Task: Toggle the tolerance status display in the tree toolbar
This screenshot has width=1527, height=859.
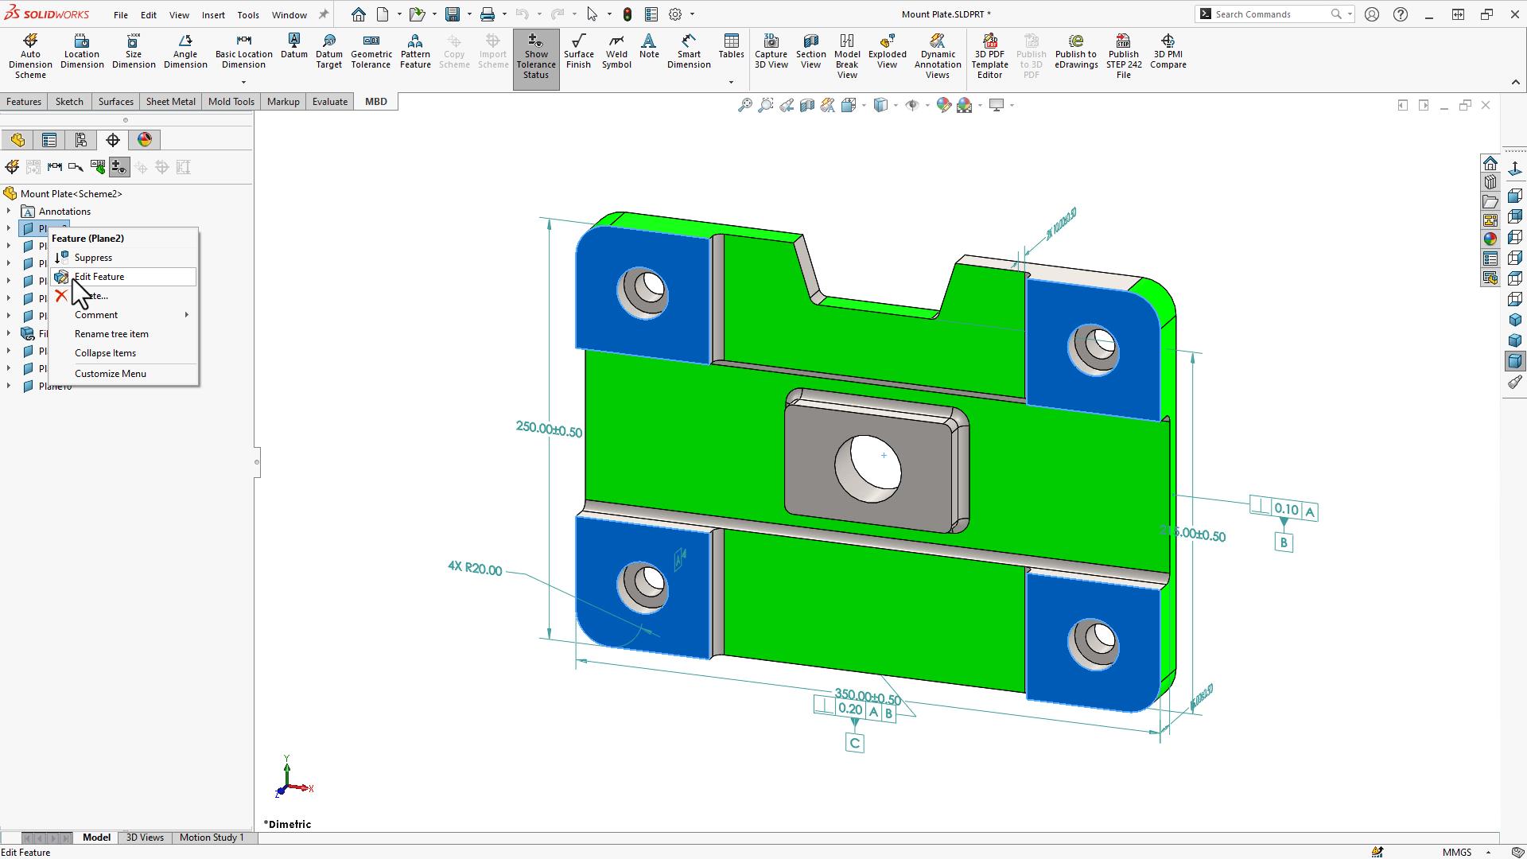Action: tap(119, 166)
